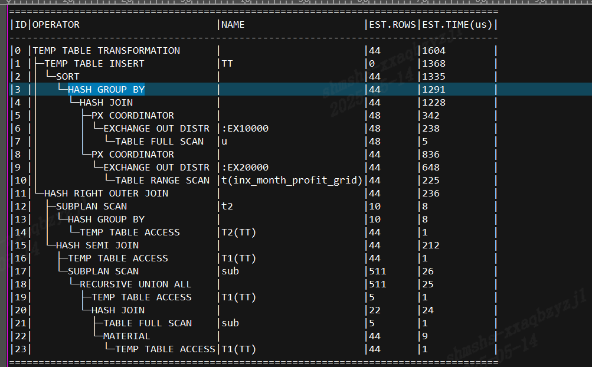592x367 pixels.
Task: Click the NAME column header
Action: pyautogui.click(x=233, y=25)
